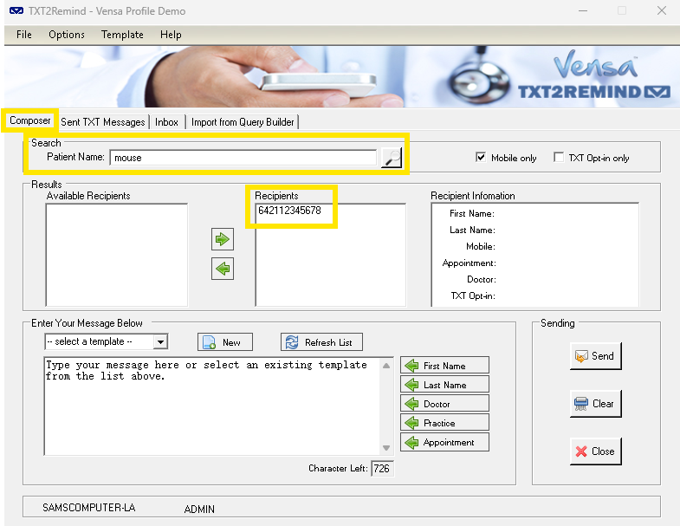Click ADMIN in the status bar

(199, 509)
